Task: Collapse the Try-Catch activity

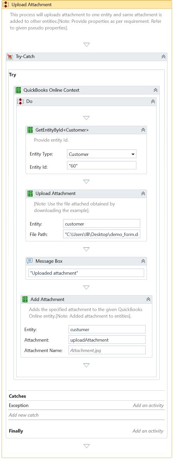Action: 164,56
